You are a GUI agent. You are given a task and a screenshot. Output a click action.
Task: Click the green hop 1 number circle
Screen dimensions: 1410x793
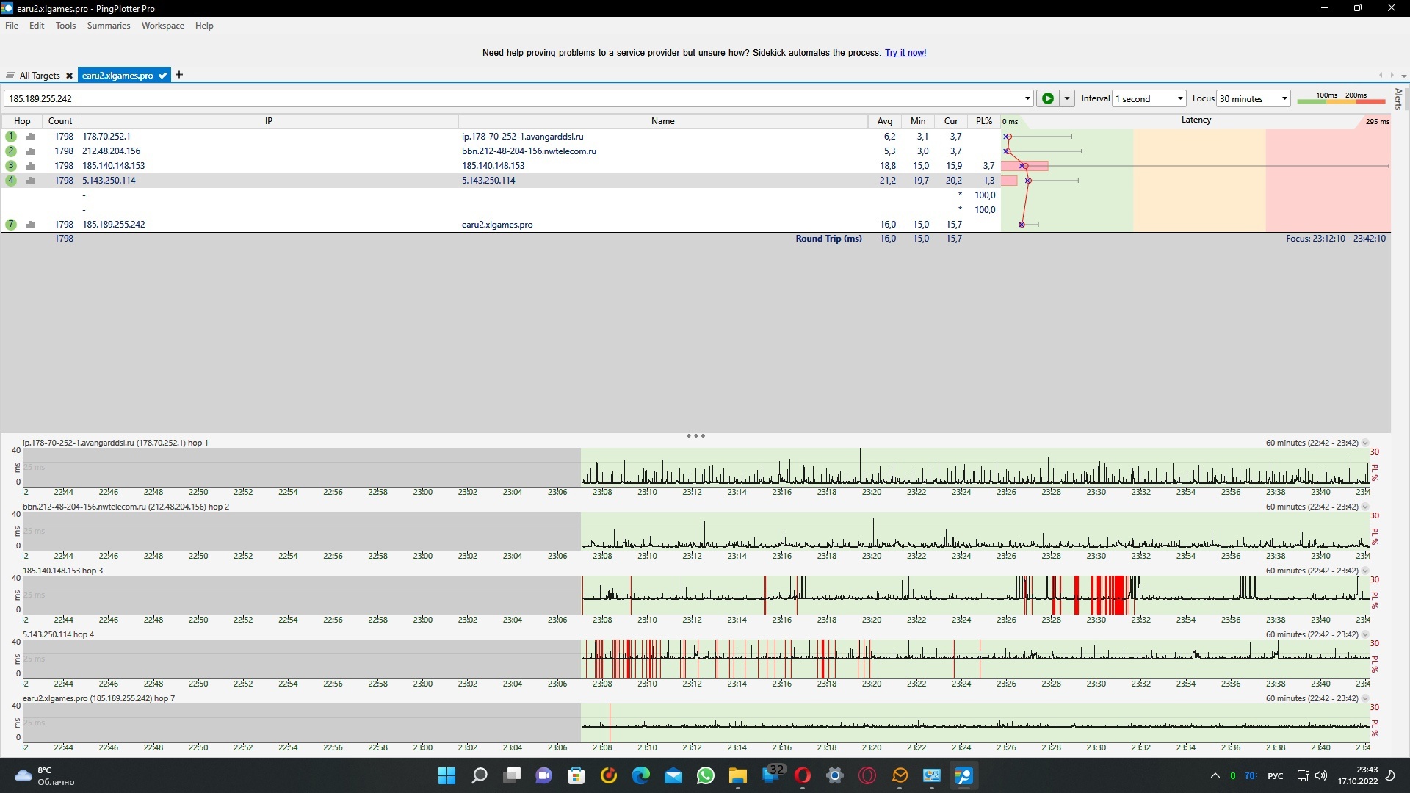point(11,137)
